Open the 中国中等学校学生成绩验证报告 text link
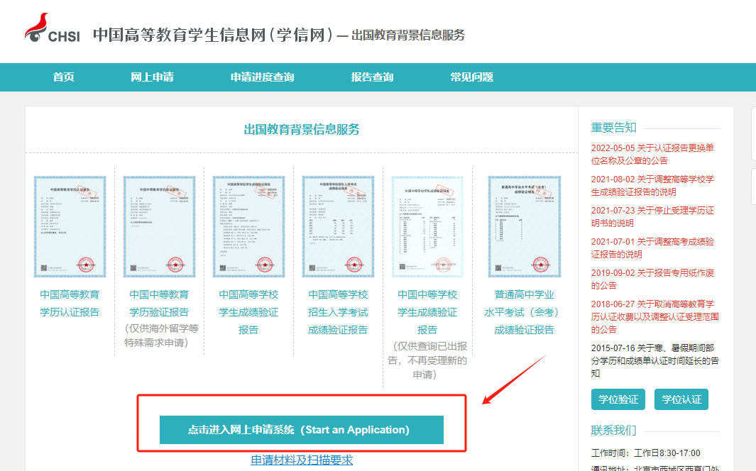 (427, 312)
